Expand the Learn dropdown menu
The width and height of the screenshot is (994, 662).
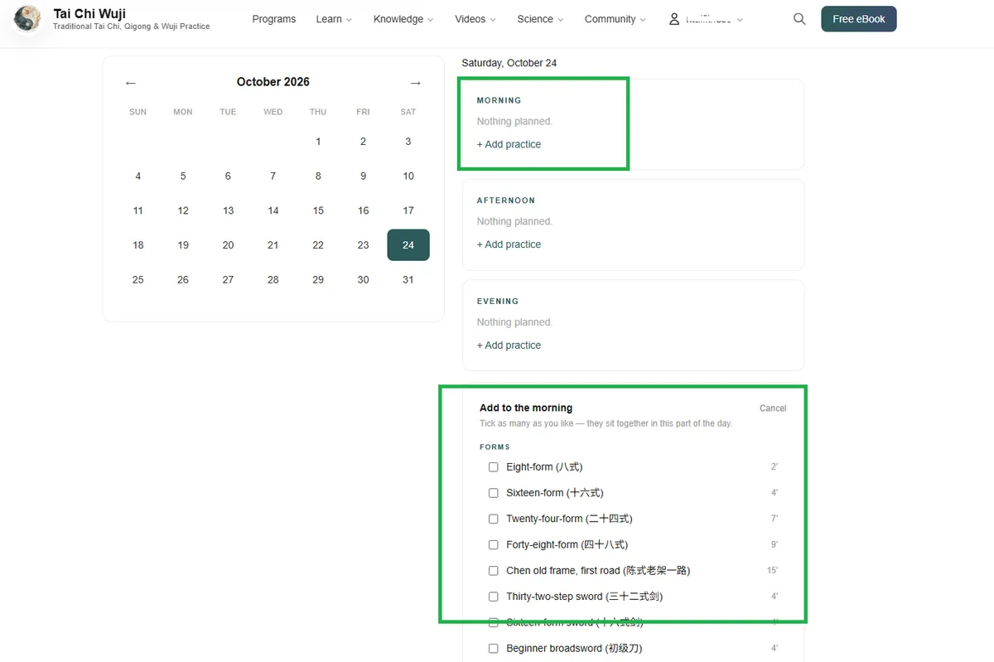334,19
